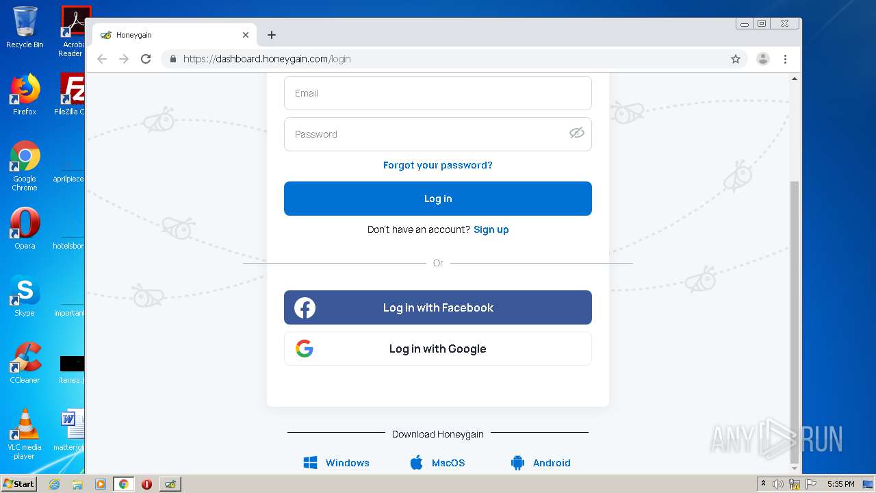Go back in Chrome
The height and width of the screenshot is (493, 876).
(102, 59)
